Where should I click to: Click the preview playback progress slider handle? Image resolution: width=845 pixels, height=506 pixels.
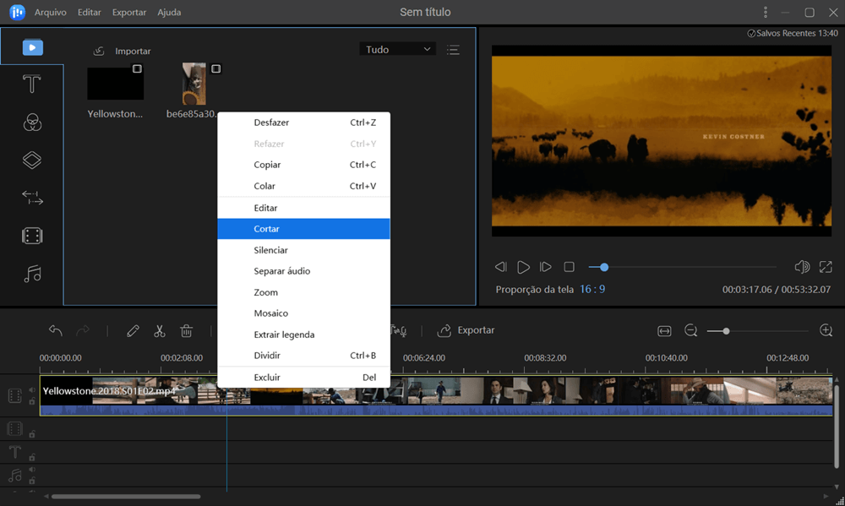(604, 267)
